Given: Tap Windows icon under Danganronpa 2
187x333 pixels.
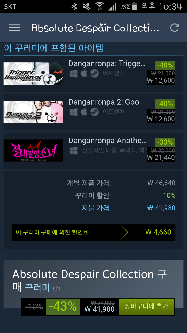Looking at the screenshot, I should (73, 112).
